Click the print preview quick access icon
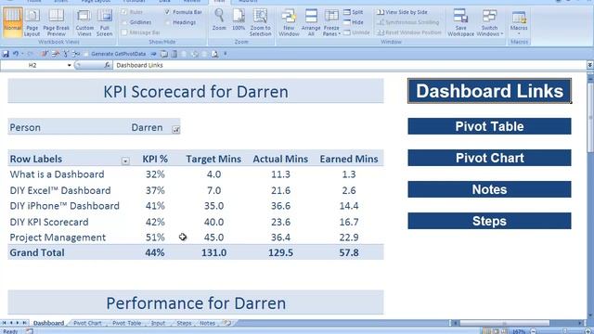The image size is (594, 334). click(x=214, y=54)
